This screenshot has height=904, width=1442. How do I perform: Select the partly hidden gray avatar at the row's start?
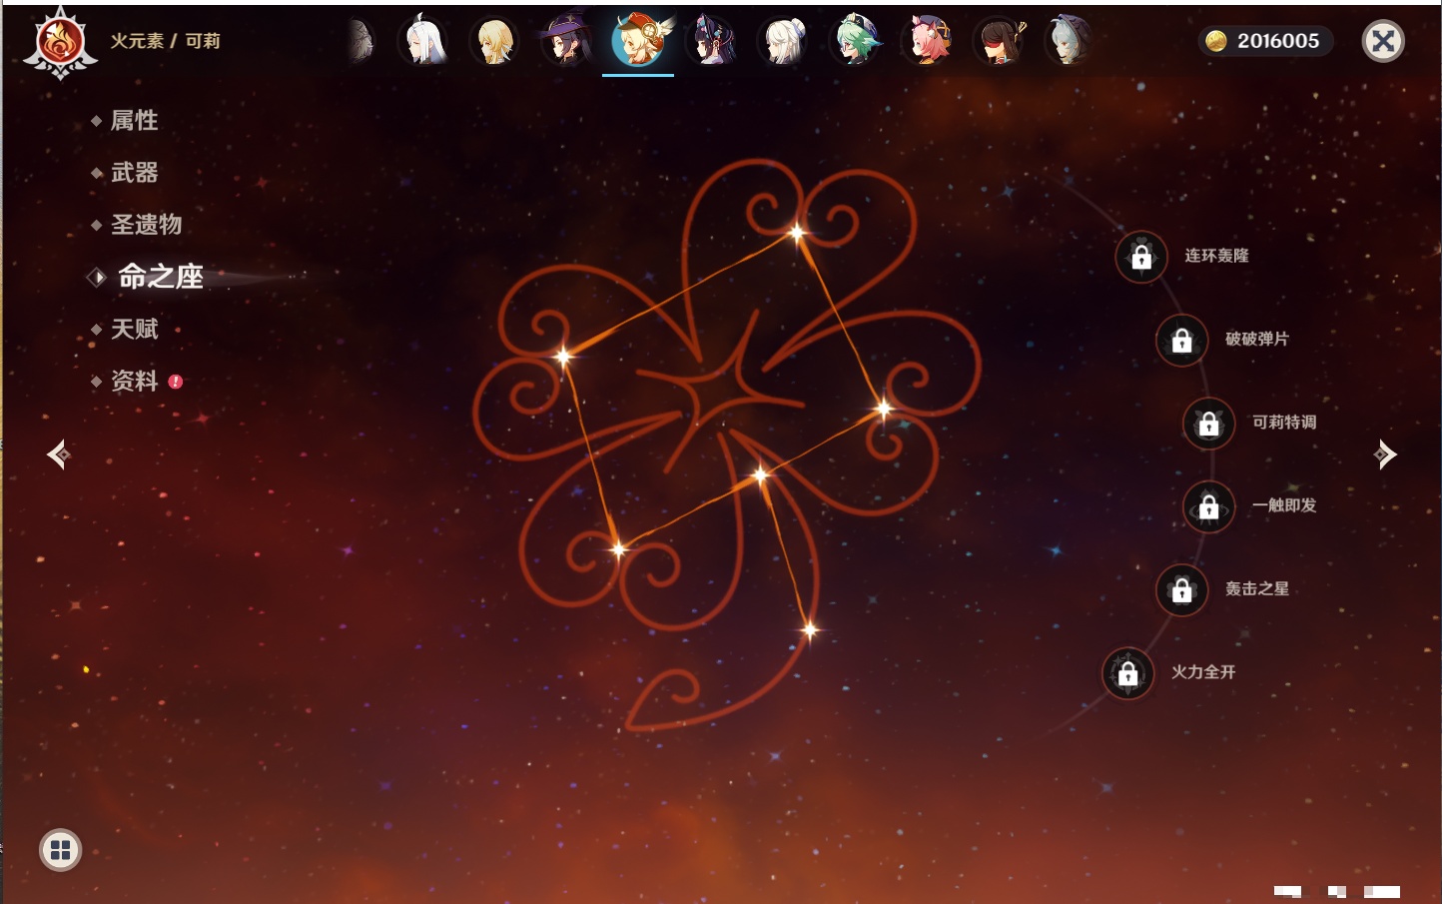360,41
